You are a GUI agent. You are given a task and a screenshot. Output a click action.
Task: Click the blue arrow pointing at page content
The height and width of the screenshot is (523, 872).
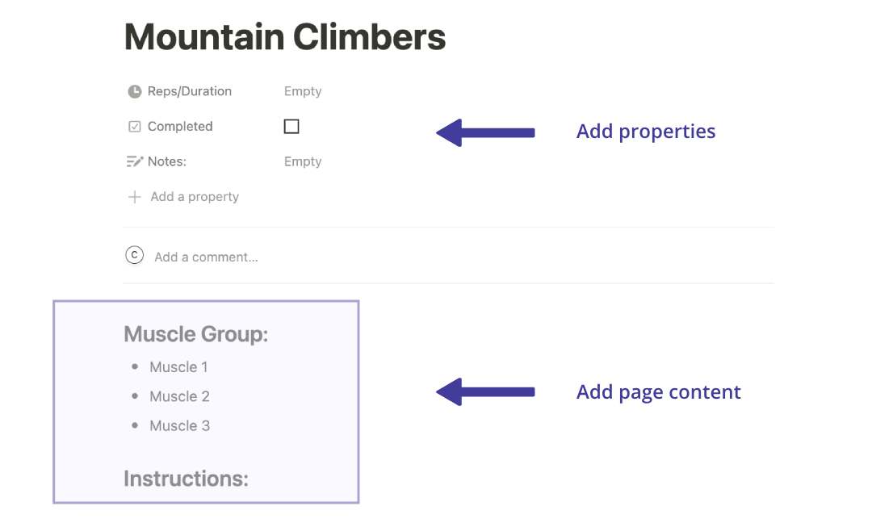(484, 392)
